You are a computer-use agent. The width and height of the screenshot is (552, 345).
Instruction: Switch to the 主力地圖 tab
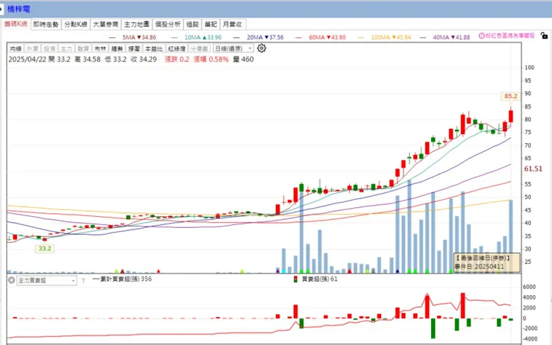pos(137,25)
